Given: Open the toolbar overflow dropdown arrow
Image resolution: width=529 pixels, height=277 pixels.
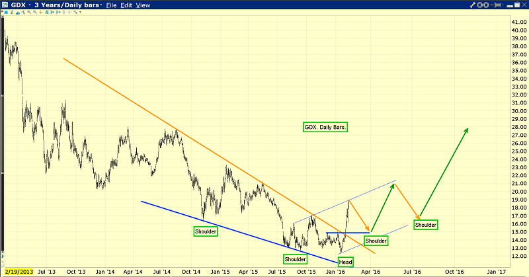Looking at the screenshot, I should coord(80,12).
